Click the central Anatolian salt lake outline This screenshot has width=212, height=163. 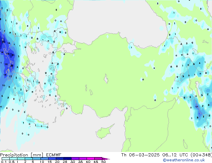point(106,79)
